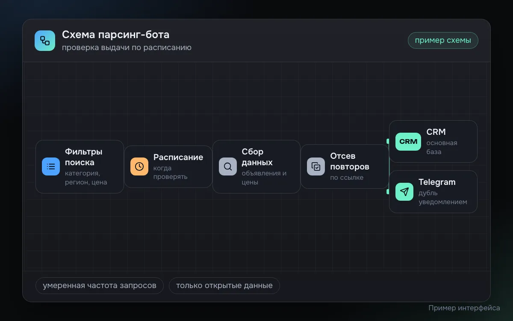Click the «по ссылке» description
513x321 pixels.
347,177
